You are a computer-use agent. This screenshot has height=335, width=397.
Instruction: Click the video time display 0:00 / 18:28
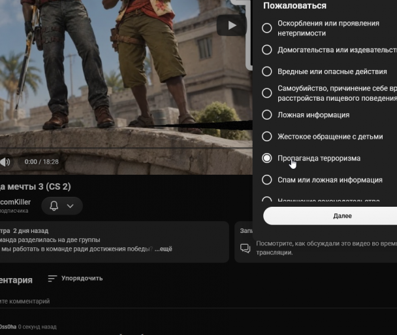tap(42, 162)
